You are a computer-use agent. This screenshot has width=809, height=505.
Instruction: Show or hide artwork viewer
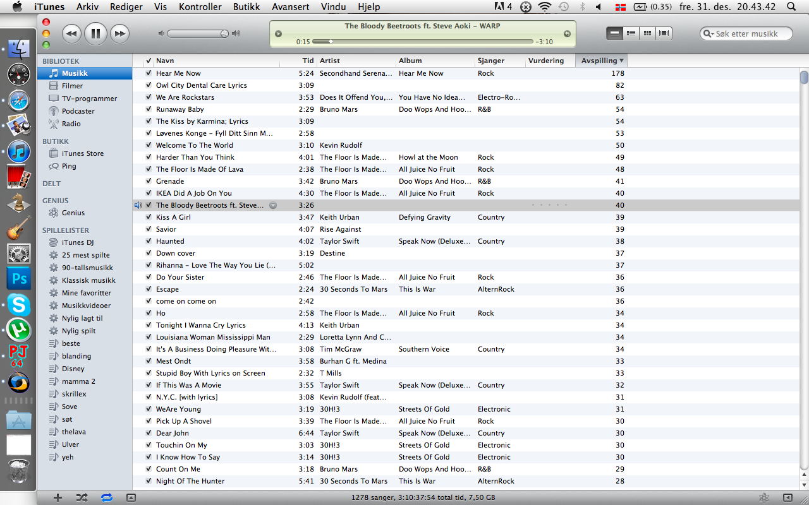tap(131, 497)
